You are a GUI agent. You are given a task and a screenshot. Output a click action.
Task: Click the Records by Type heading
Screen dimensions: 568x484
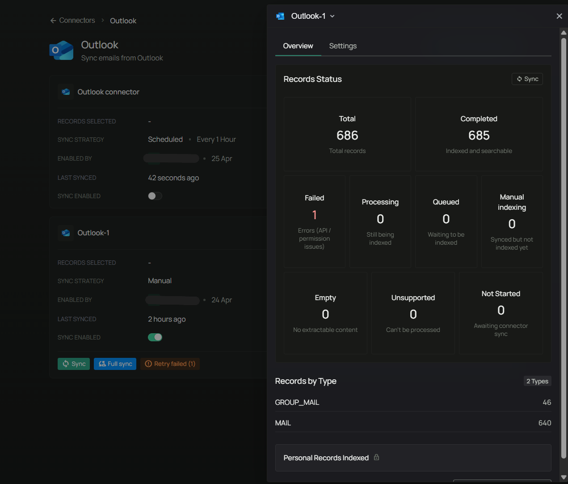tap(306, 381)
